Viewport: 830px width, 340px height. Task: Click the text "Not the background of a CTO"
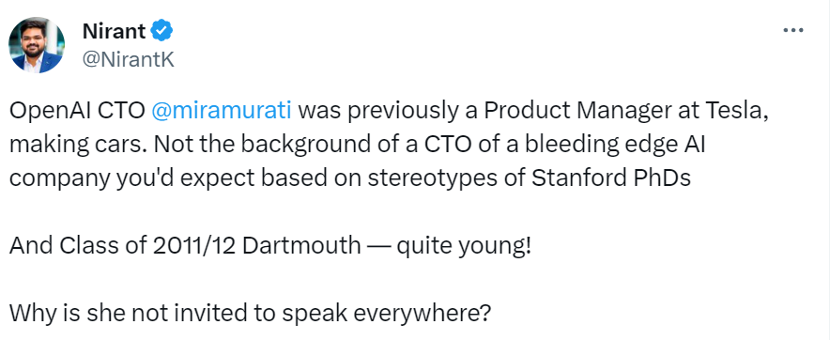point(305,145)
